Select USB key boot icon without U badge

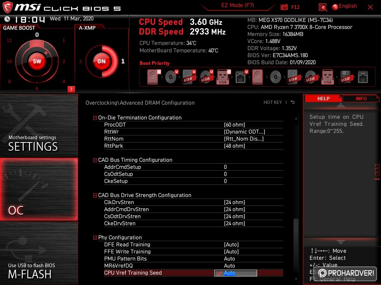pyautogui.click(x=328, y=77)
